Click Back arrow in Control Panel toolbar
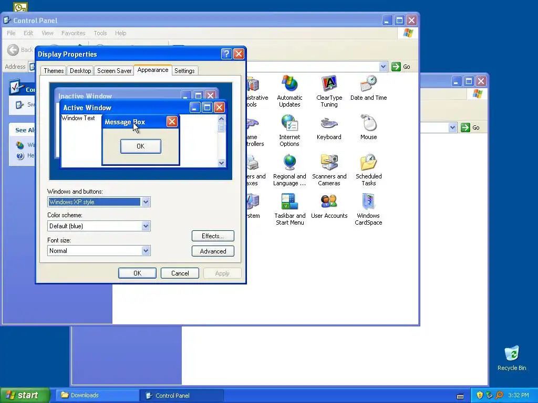 pyautogui.click(x=13, y=50)
